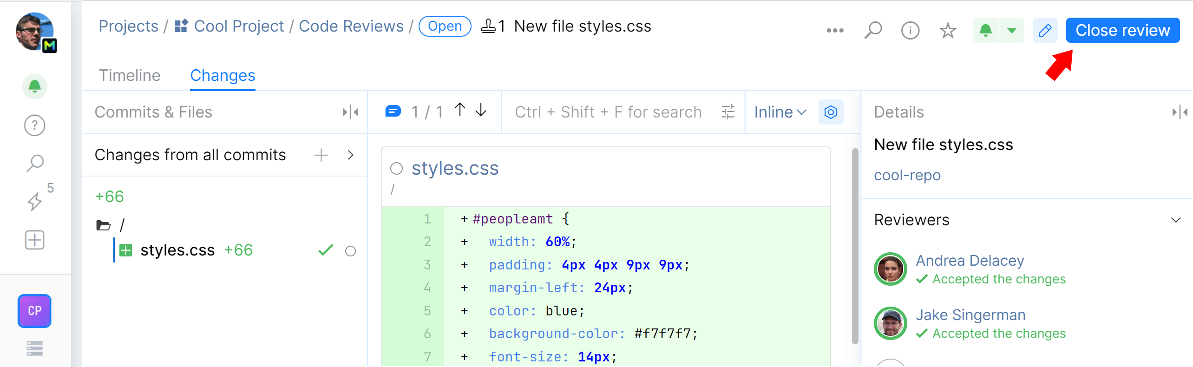
Task: Click the Close review button
Action: point(1123,30)
